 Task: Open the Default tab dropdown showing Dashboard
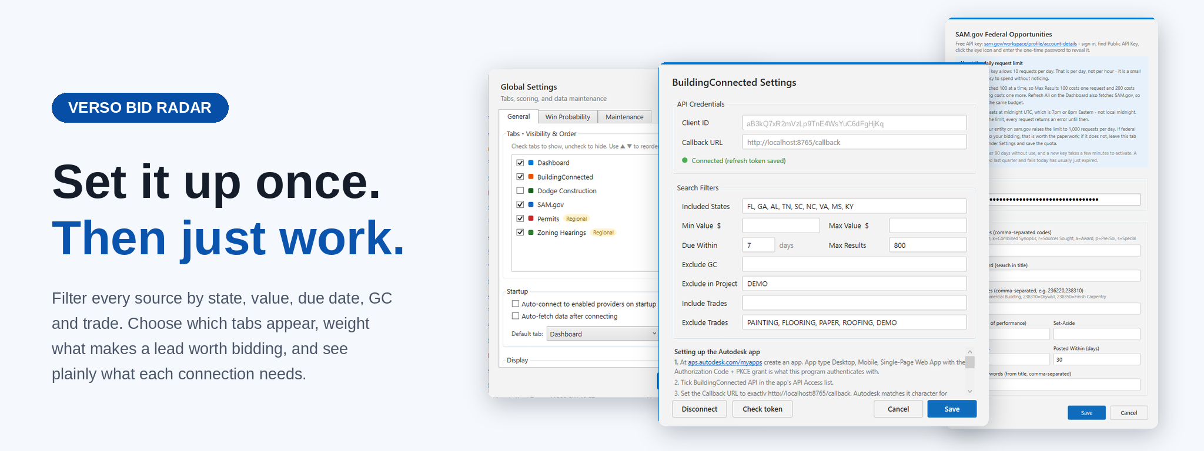(x=603, y=334)
